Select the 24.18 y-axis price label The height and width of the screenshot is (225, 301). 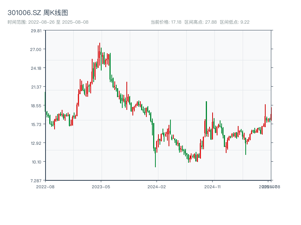coord(36,68)
